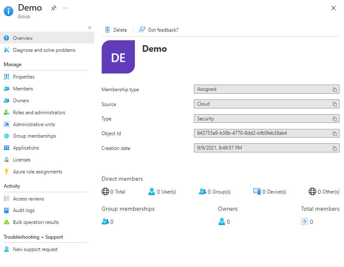Image resolution: width=344 pixels, height=267 pixels.
Task: Open the more options ellipsis menu
Action: [x=66, y=8]
